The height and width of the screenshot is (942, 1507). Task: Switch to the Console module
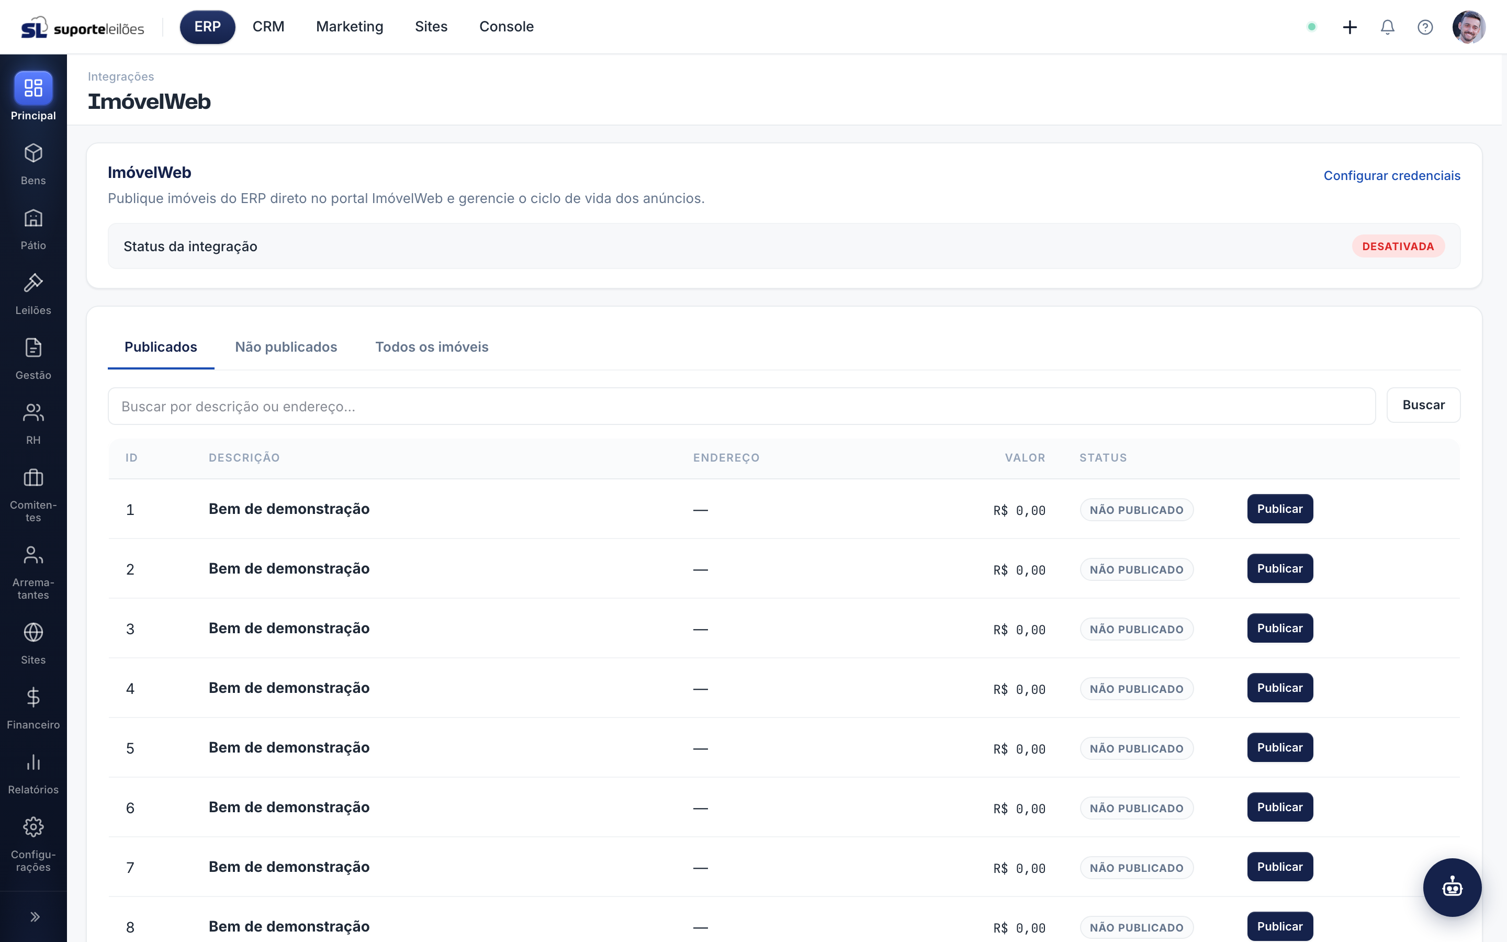point(507,27)
